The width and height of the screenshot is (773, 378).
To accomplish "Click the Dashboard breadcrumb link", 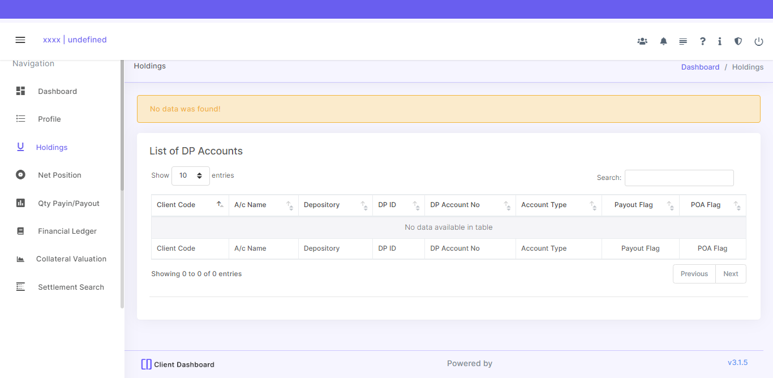I will (700, 67).
